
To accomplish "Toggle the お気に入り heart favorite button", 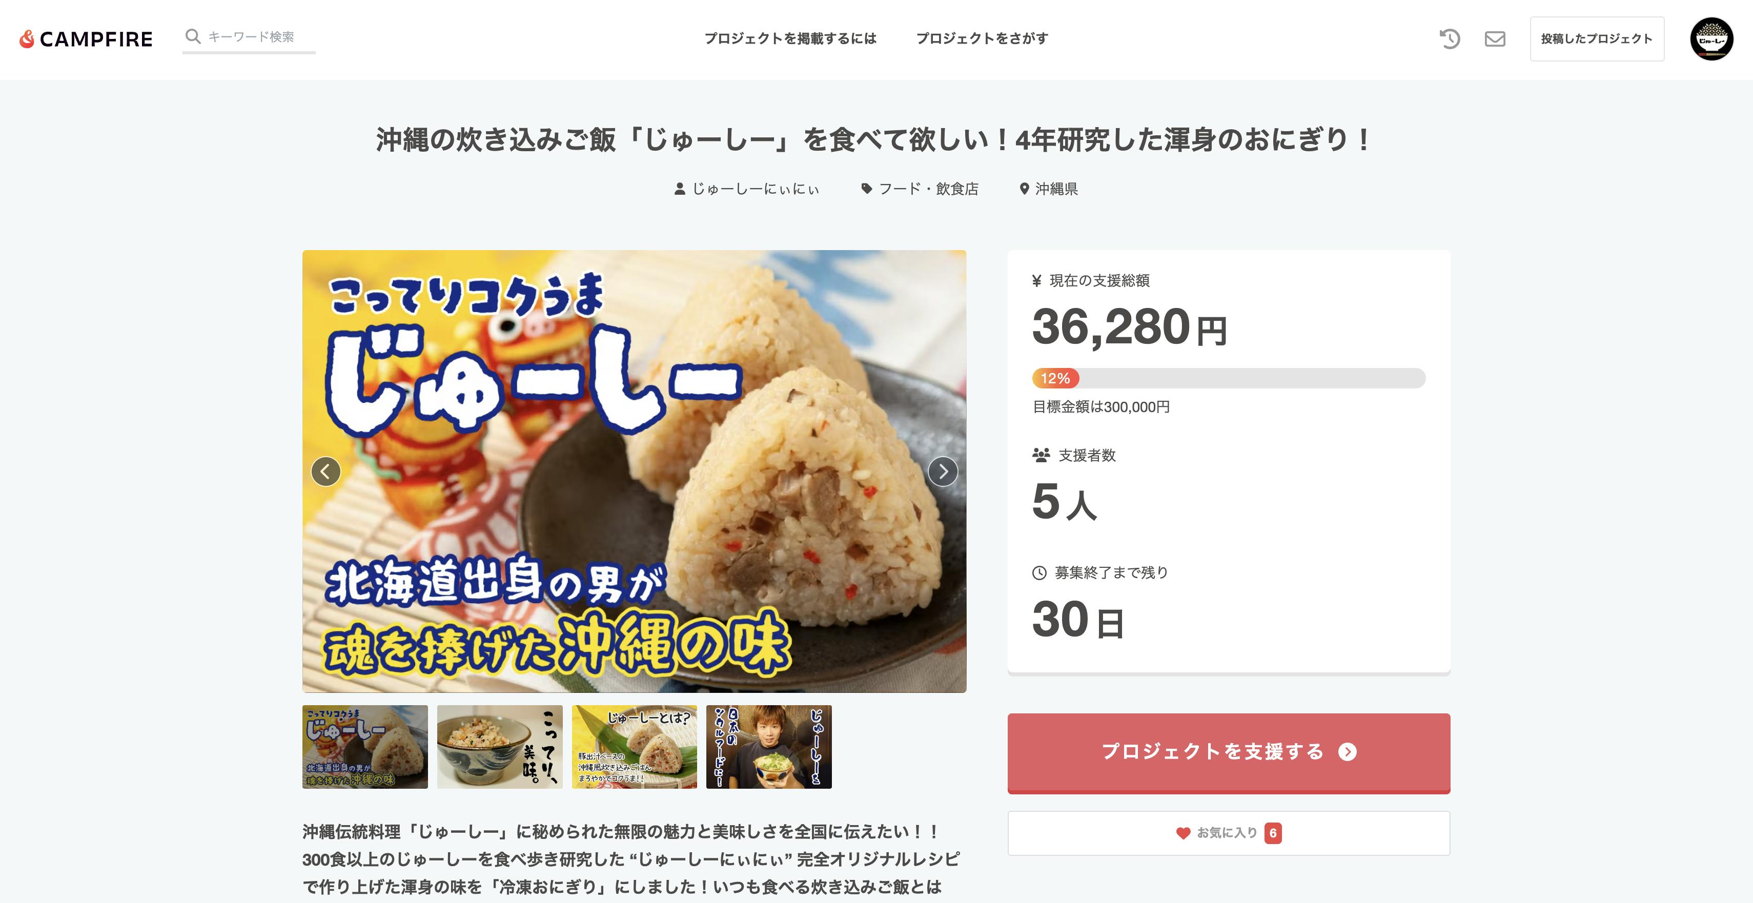I will pyautogui.click(x=1228, y=833).
